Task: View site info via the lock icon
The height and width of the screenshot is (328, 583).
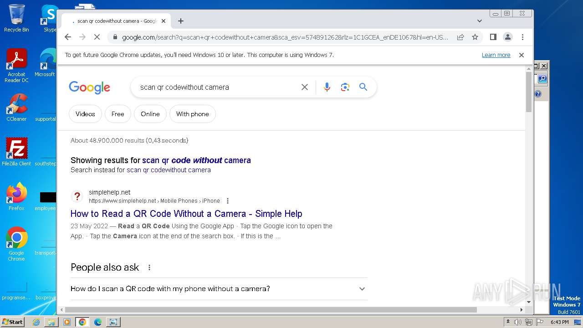Action: (115, 37)
